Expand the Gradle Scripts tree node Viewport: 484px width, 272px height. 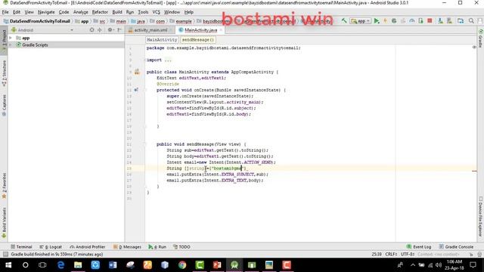point(11,45)
